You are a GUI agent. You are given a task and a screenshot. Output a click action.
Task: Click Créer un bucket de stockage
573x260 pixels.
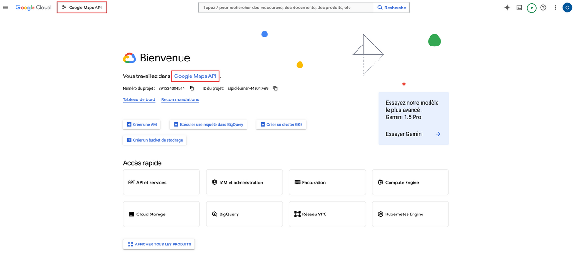pos(155,140)
